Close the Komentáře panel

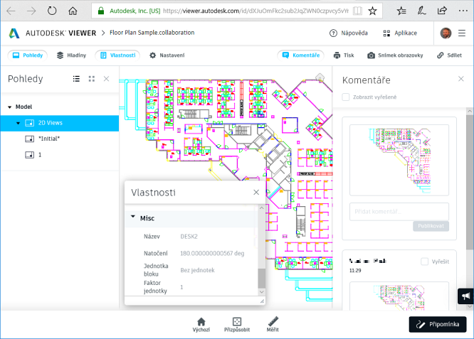click(x=460, y=79)
